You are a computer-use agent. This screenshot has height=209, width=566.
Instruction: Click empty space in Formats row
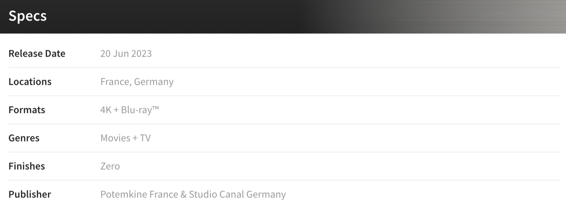[x=360, y=110]
